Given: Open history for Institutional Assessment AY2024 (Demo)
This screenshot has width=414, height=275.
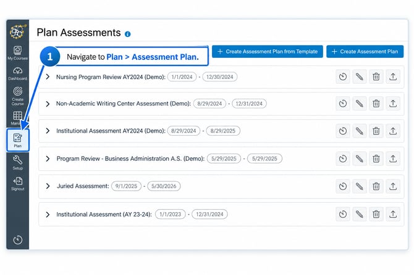Looking at the screenshot, I should [343, 131].
